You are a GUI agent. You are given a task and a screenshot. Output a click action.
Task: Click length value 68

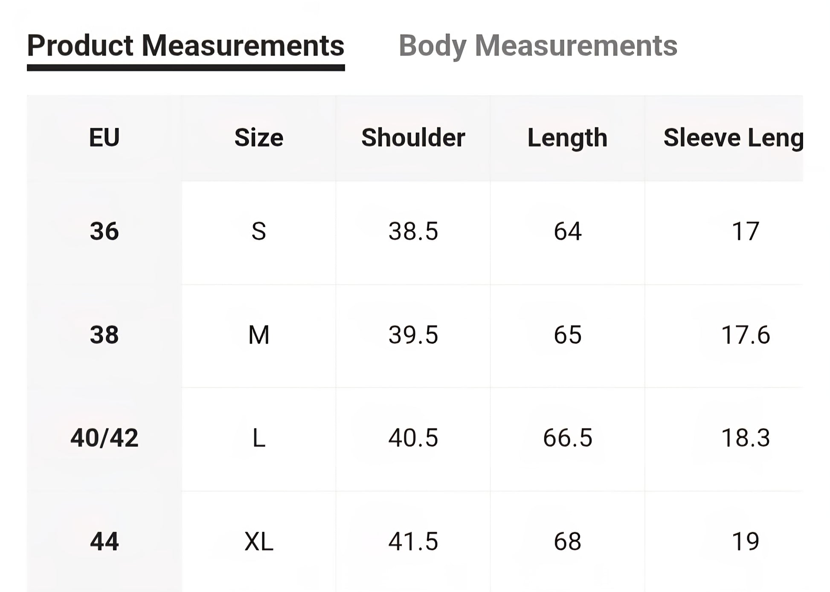[567, 542]
